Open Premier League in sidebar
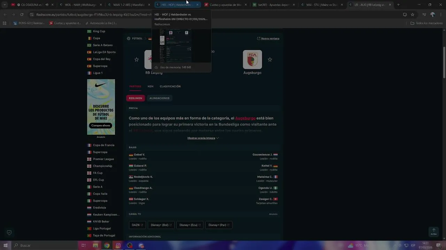Image resolution: width=446 pixels, height=250 pixels. point(103,159)
